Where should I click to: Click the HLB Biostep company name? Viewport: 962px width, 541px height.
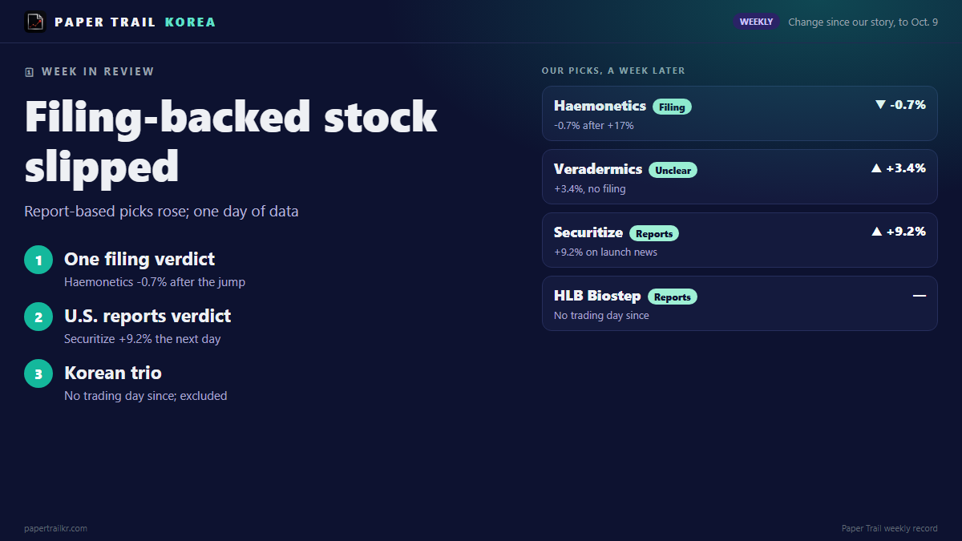pyautogui.click(x=597, y=295)
